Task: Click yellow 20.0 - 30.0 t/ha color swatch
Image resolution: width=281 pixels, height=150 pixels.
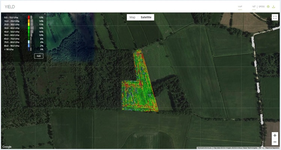Action: pos(29,24)
